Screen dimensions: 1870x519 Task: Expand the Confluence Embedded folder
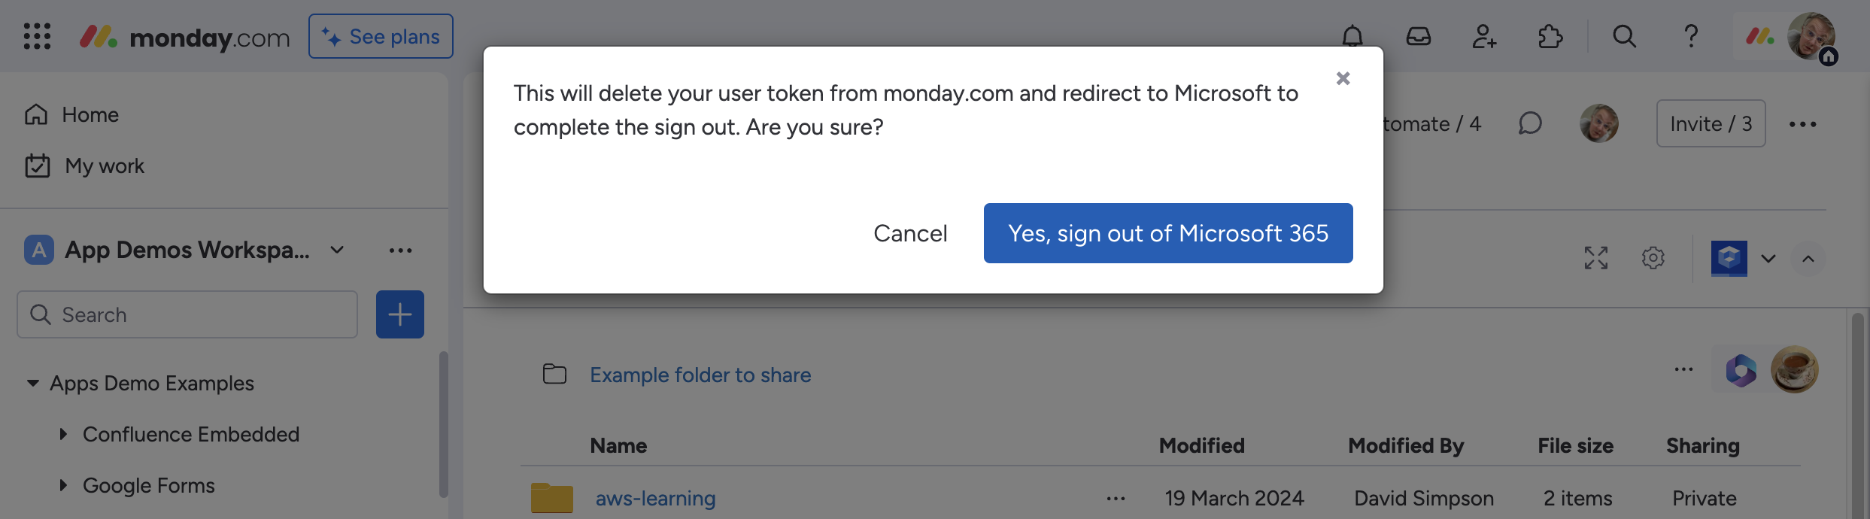[x=63, y=434]
